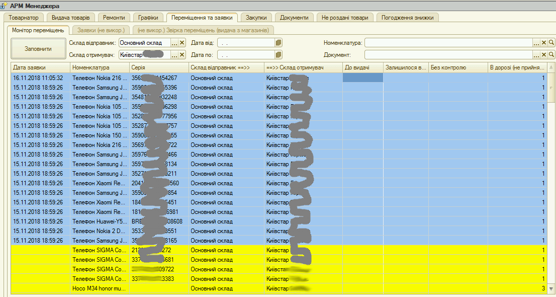This screenshot has height=297, width=556.
Task: Click search icon next to Документ
Action: 551,55
